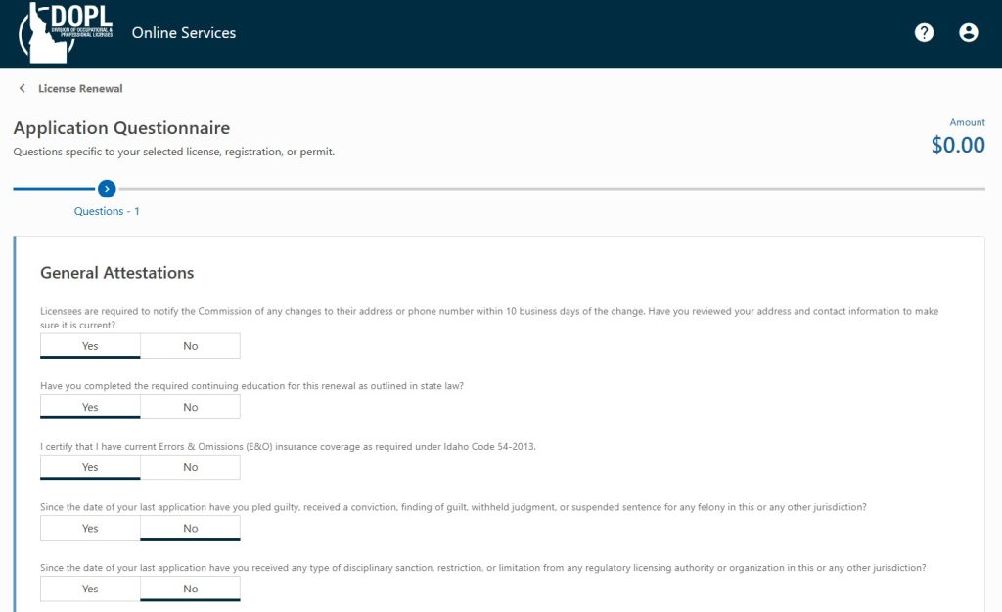Click the back chevron beside License Renewal

[23, 88]
